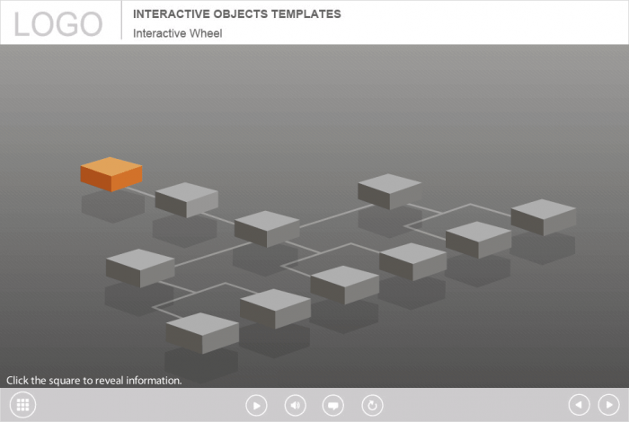Go to previous slide with left arrow

580,406
